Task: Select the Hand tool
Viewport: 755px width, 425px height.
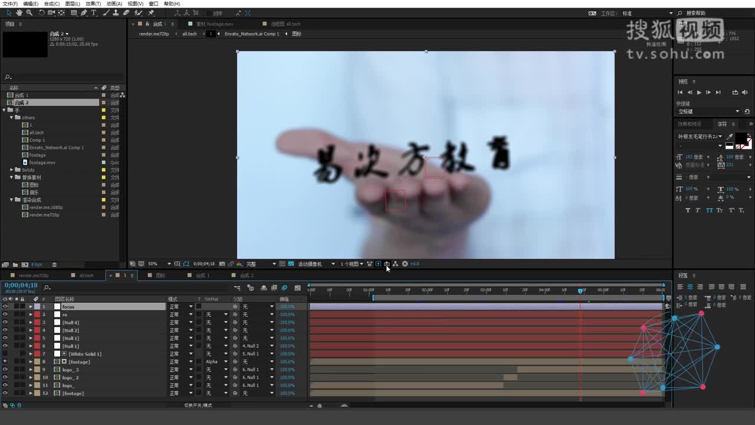Action: (x=19, y=13)
